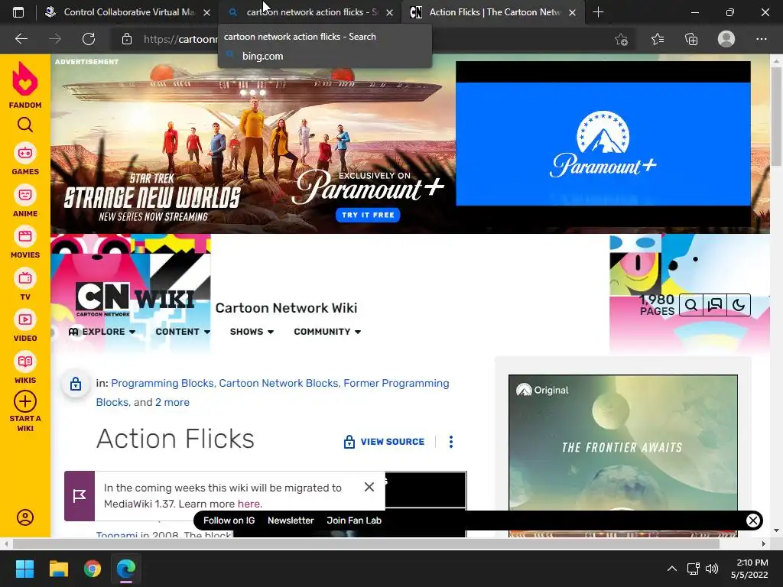
Task: Click the page protection lock icon beside categories
Action: point(76,384)
